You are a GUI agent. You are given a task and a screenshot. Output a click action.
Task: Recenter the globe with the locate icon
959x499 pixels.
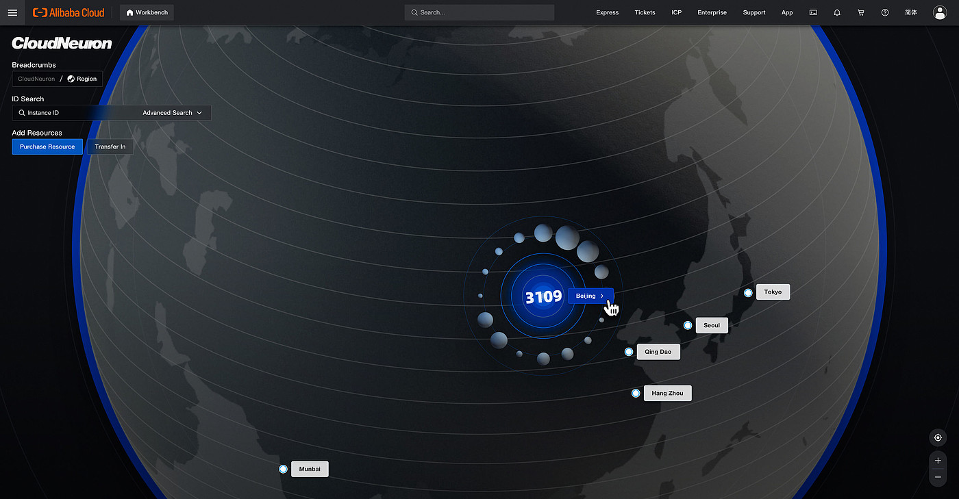[938, 437]
